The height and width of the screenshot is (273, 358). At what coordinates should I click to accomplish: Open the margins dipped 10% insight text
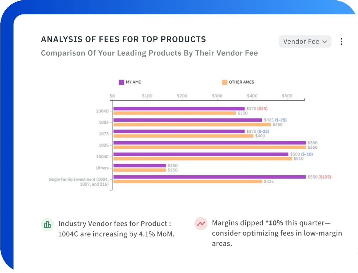pos(277,233)
